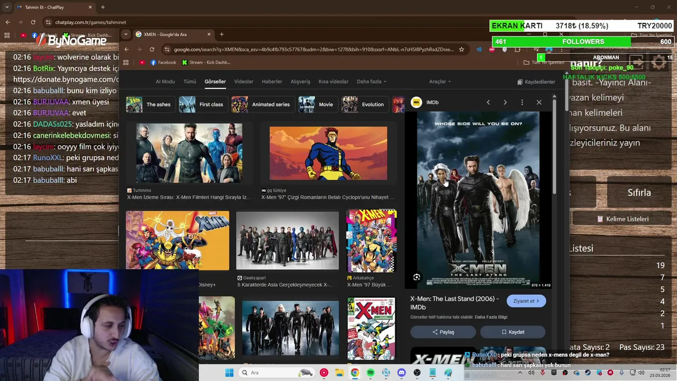Open Google Chrome from taskbar
677x381 pixels.
click(x=355, y=373)
